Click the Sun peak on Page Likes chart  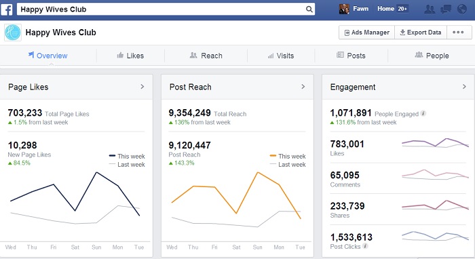click(96, 172)
